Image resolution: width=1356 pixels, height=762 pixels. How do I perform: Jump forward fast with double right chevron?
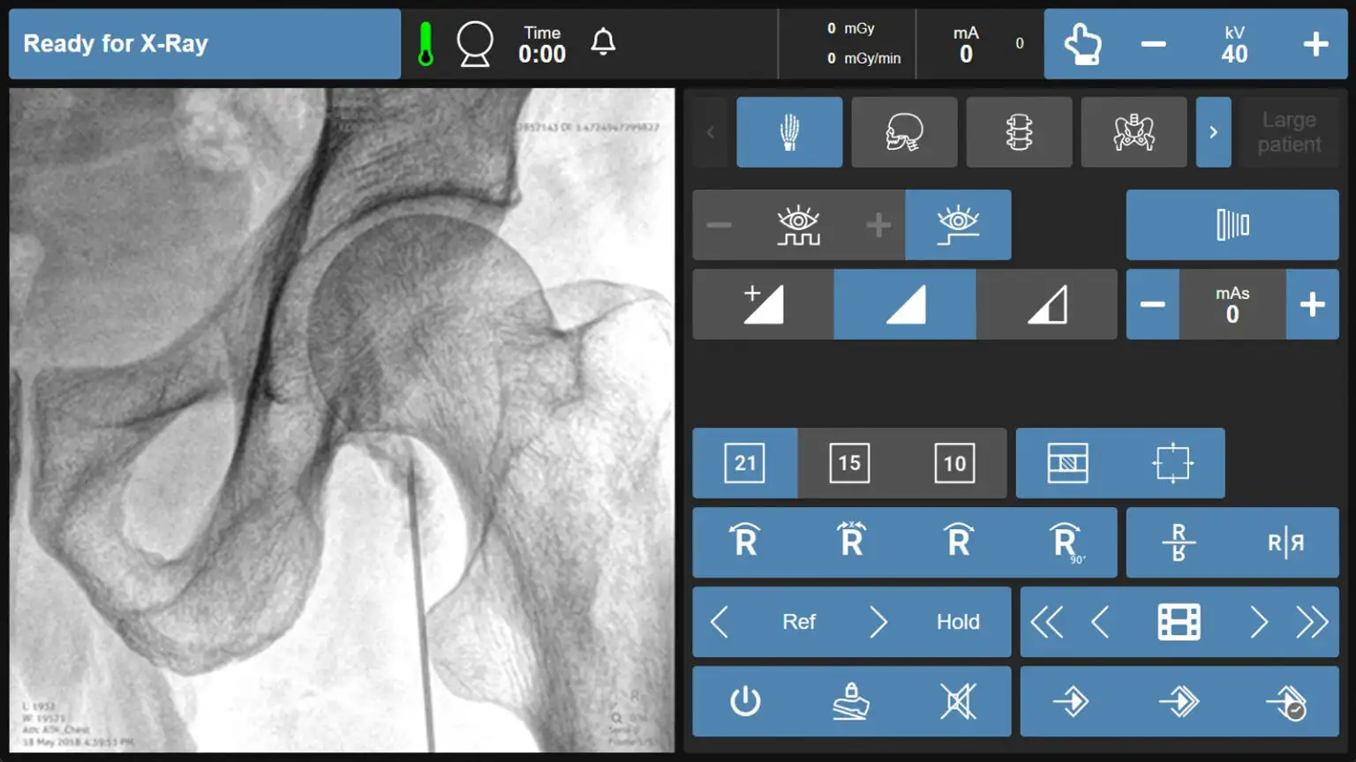coord(1312,622)
